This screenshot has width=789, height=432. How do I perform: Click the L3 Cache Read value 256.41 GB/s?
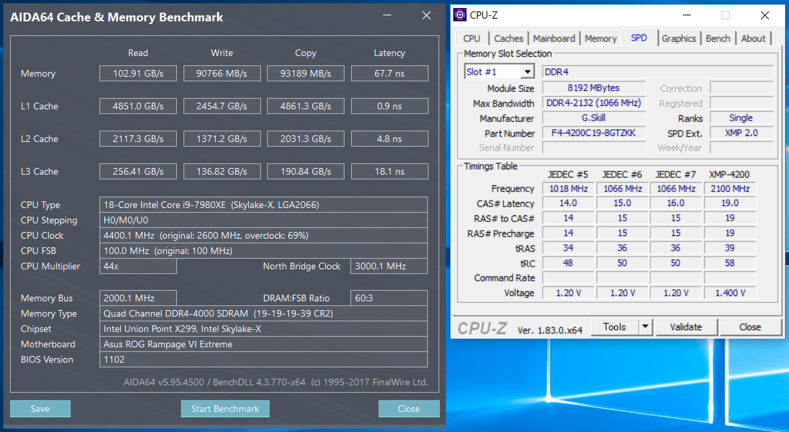pyautogui.click(x=138, y=171)
